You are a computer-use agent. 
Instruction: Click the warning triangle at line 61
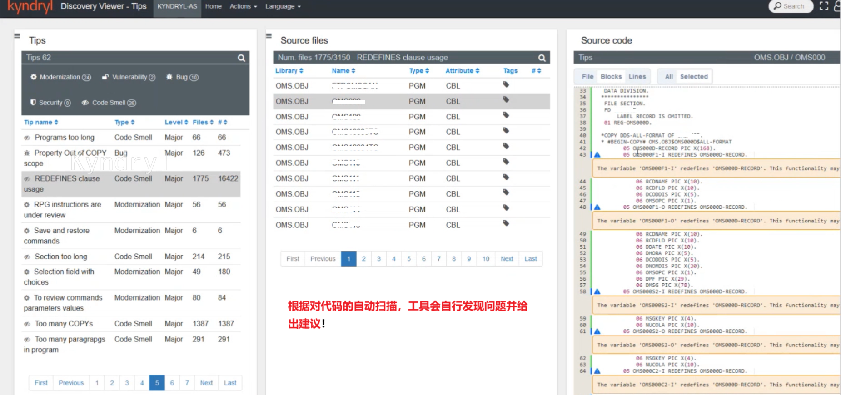[x=597, y=331]
